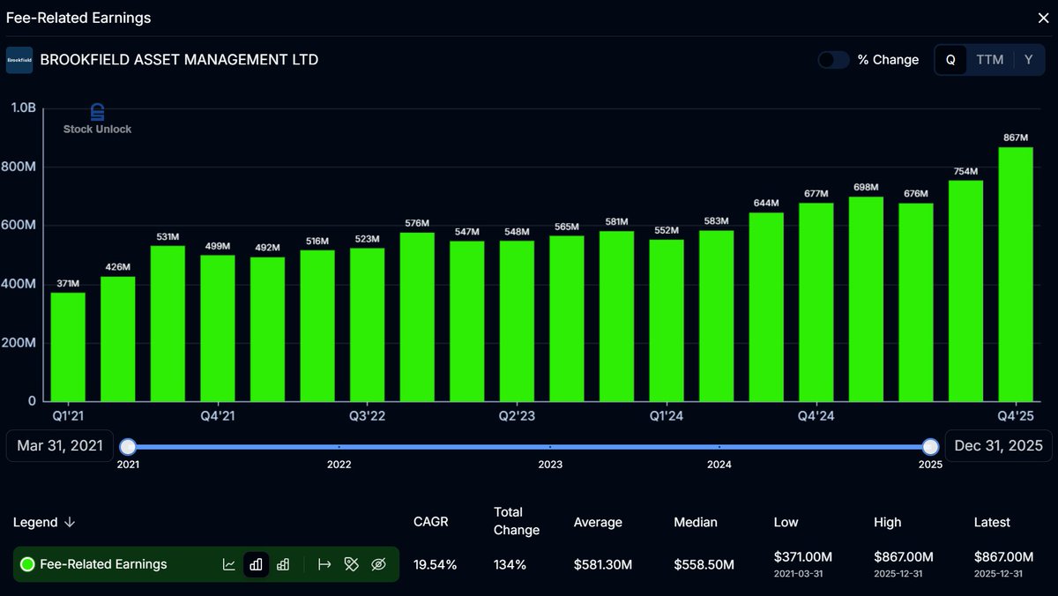Grab the right range slider handle at 2025
Viewport: 1058px width, 596px height.
(x=930, y=446)
